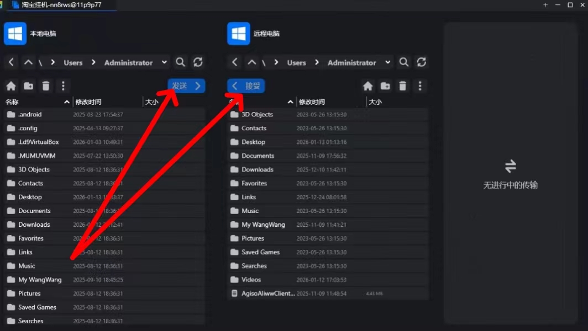
Task: Select the 淘宝挂机 session tab
Action: tap(61, 5)
